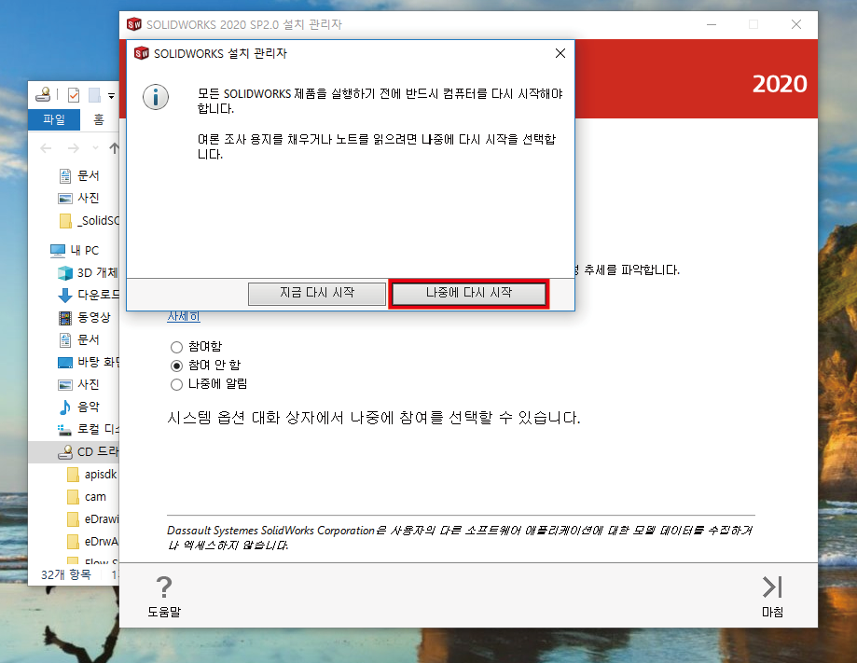Open the 사세히 link

184,316
